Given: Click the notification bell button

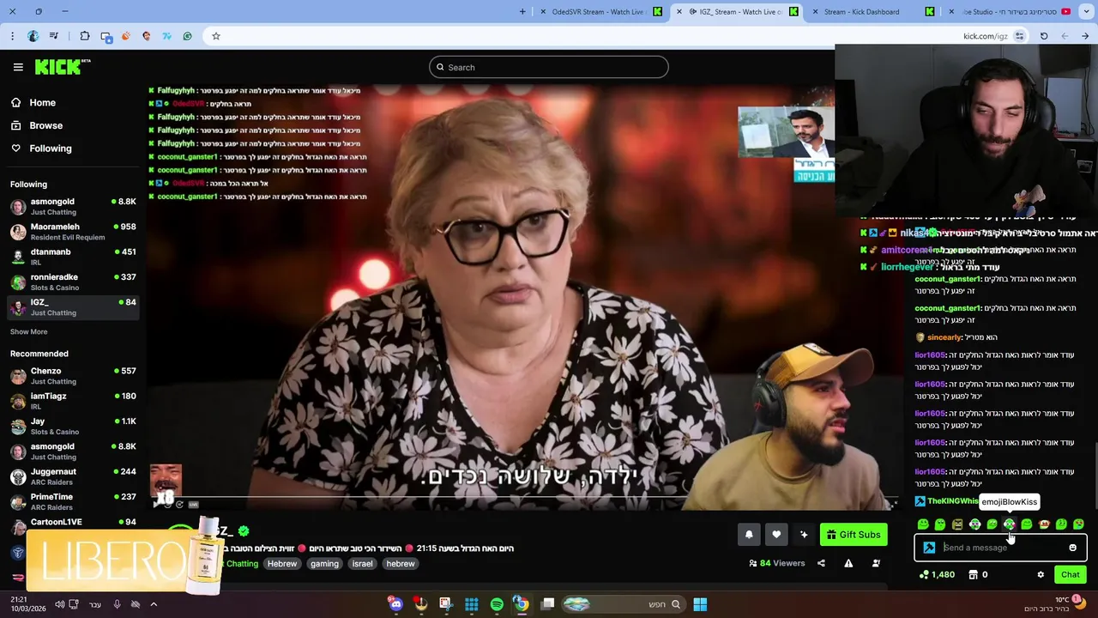Looking at the screenshot, I should [749, 535].
